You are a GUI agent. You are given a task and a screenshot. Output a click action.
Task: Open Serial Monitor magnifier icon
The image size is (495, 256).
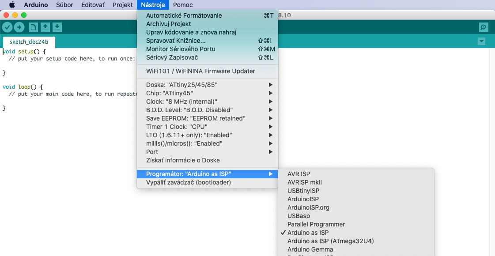(484, 27)
